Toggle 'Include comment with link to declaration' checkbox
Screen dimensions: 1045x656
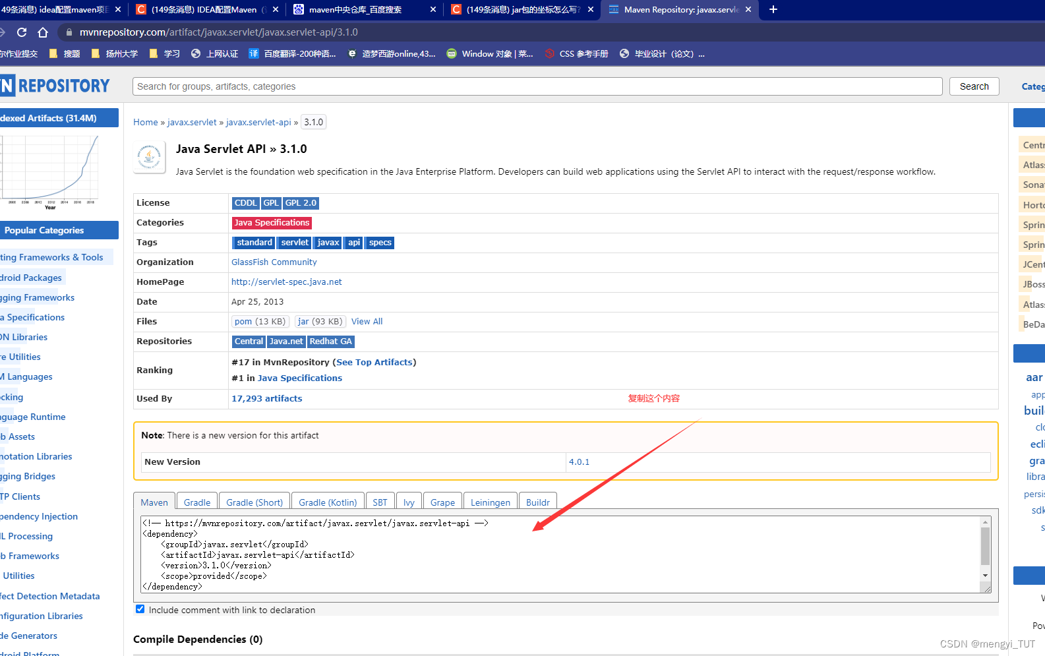(140, 609)
